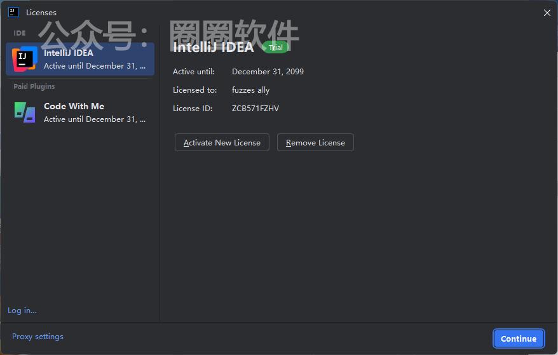Click the Continue button

(519, 338)
